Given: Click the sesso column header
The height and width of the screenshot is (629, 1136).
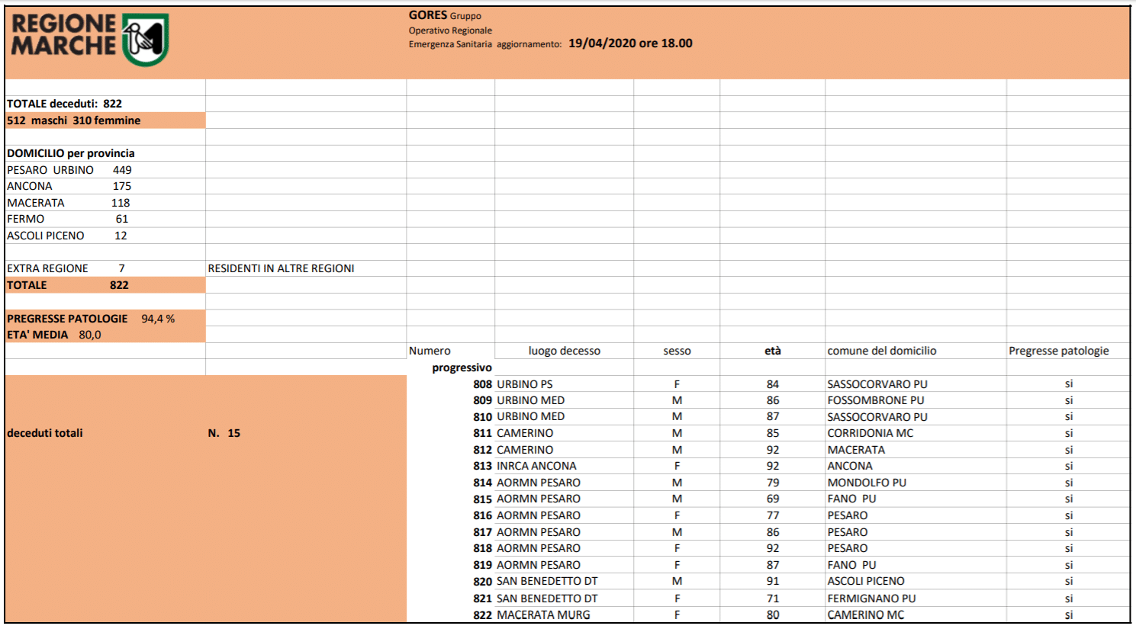Looking at the screenshot, I should pyautogui.click(x=677, y=351).
